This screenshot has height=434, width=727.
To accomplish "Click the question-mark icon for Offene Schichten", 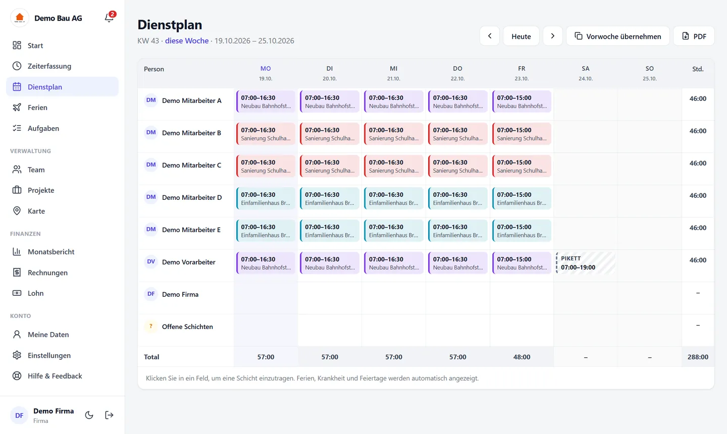I will 151,326.
